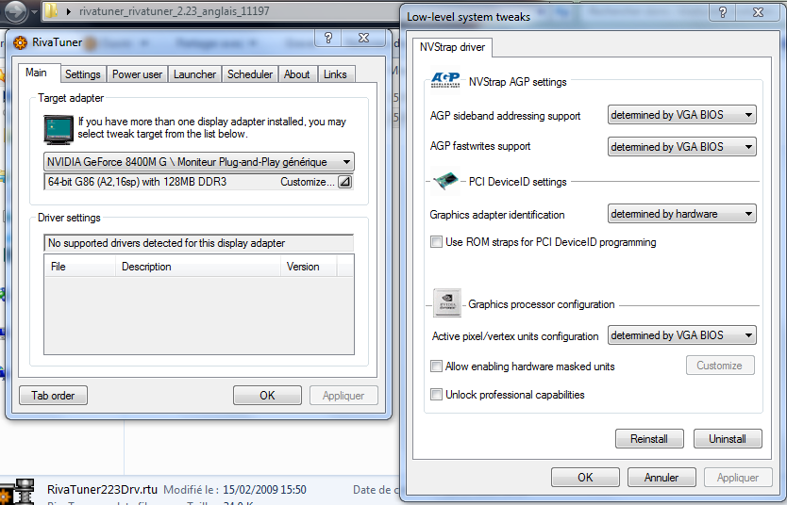
Task: Toggle Unlock professional capabilities checkbox
Action: click(436, 395)
